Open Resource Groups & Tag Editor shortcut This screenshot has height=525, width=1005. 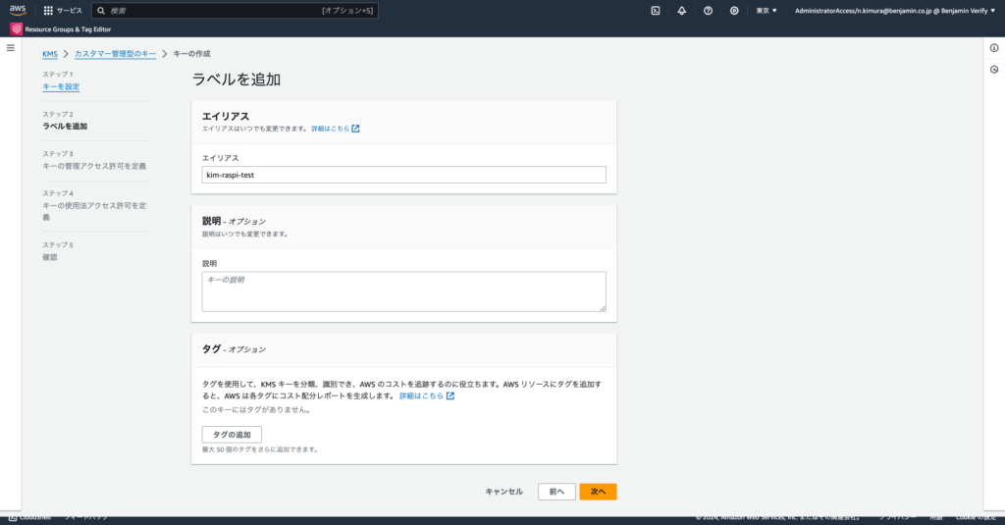tap(68, 28)
